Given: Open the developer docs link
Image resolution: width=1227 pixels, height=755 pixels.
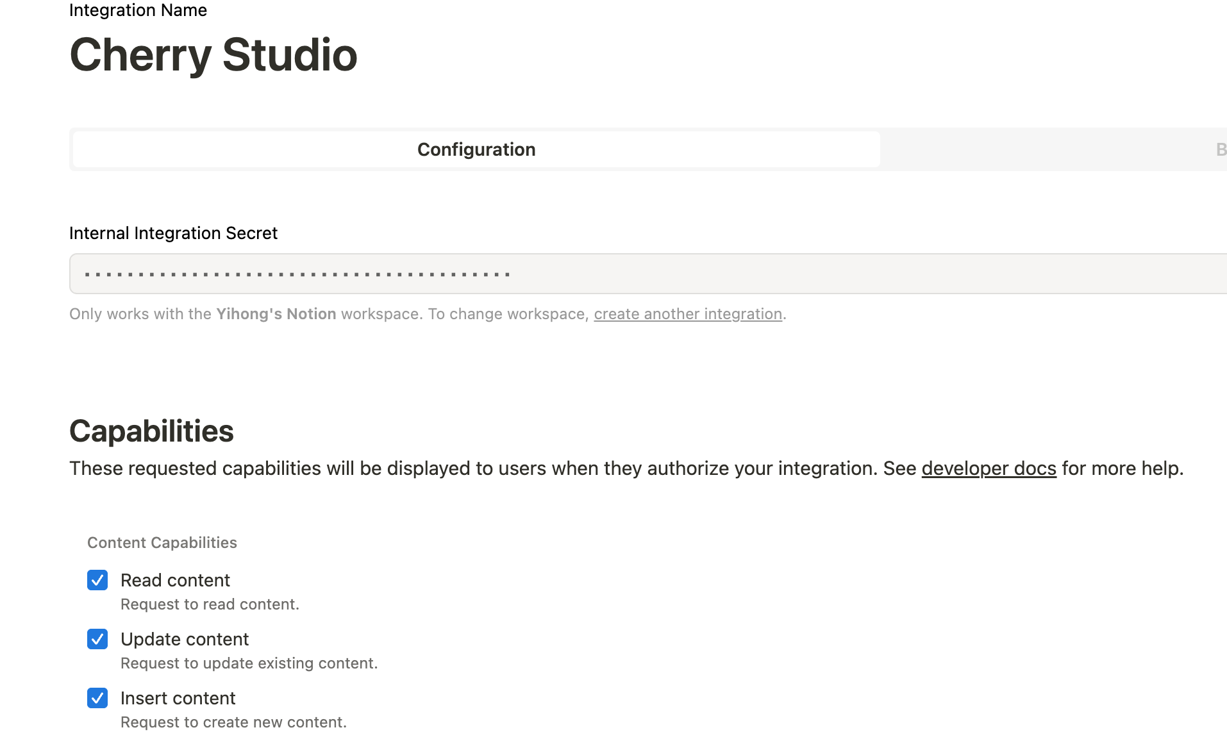Looking at the screenshot, I should point(989,469).
